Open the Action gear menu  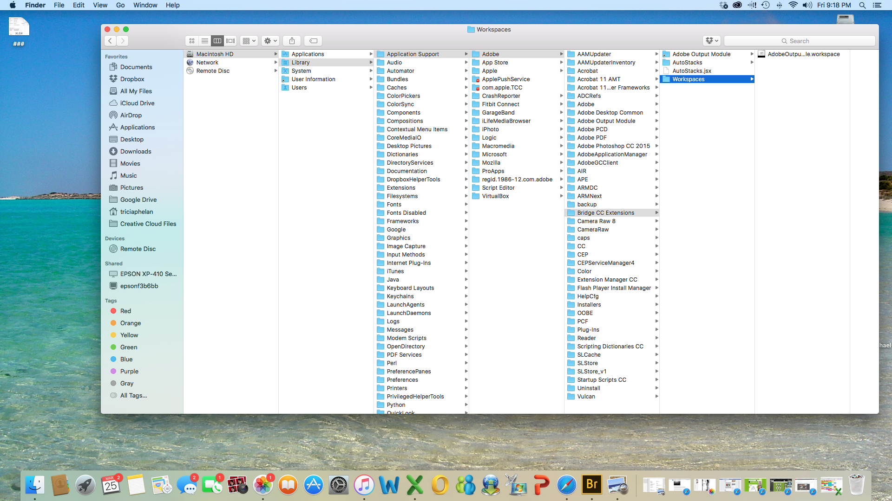coord(270,41)
